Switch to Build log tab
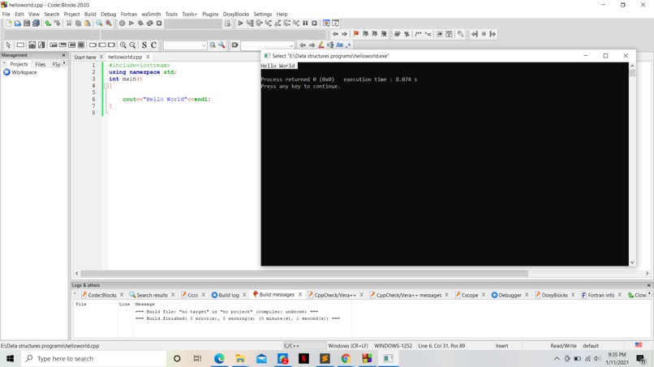 (x=229, y=295)
